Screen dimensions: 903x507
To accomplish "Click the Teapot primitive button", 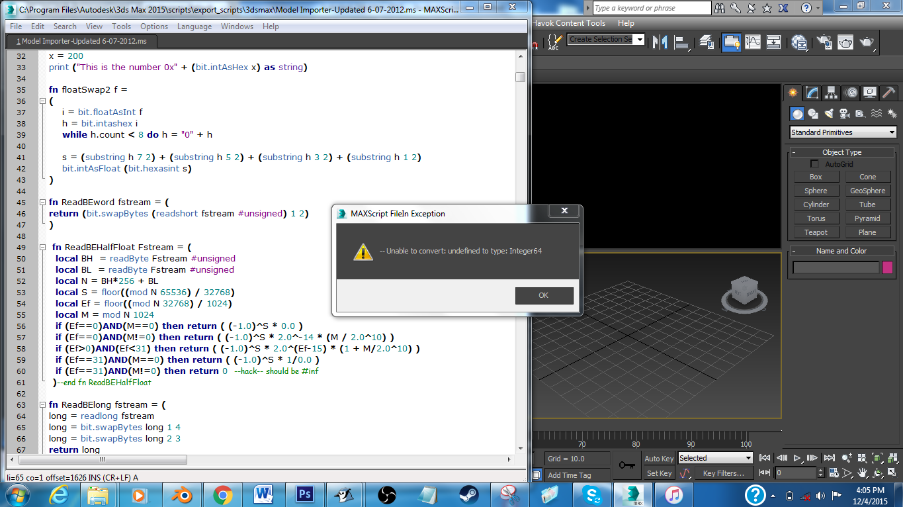I will tap(816, 232).
